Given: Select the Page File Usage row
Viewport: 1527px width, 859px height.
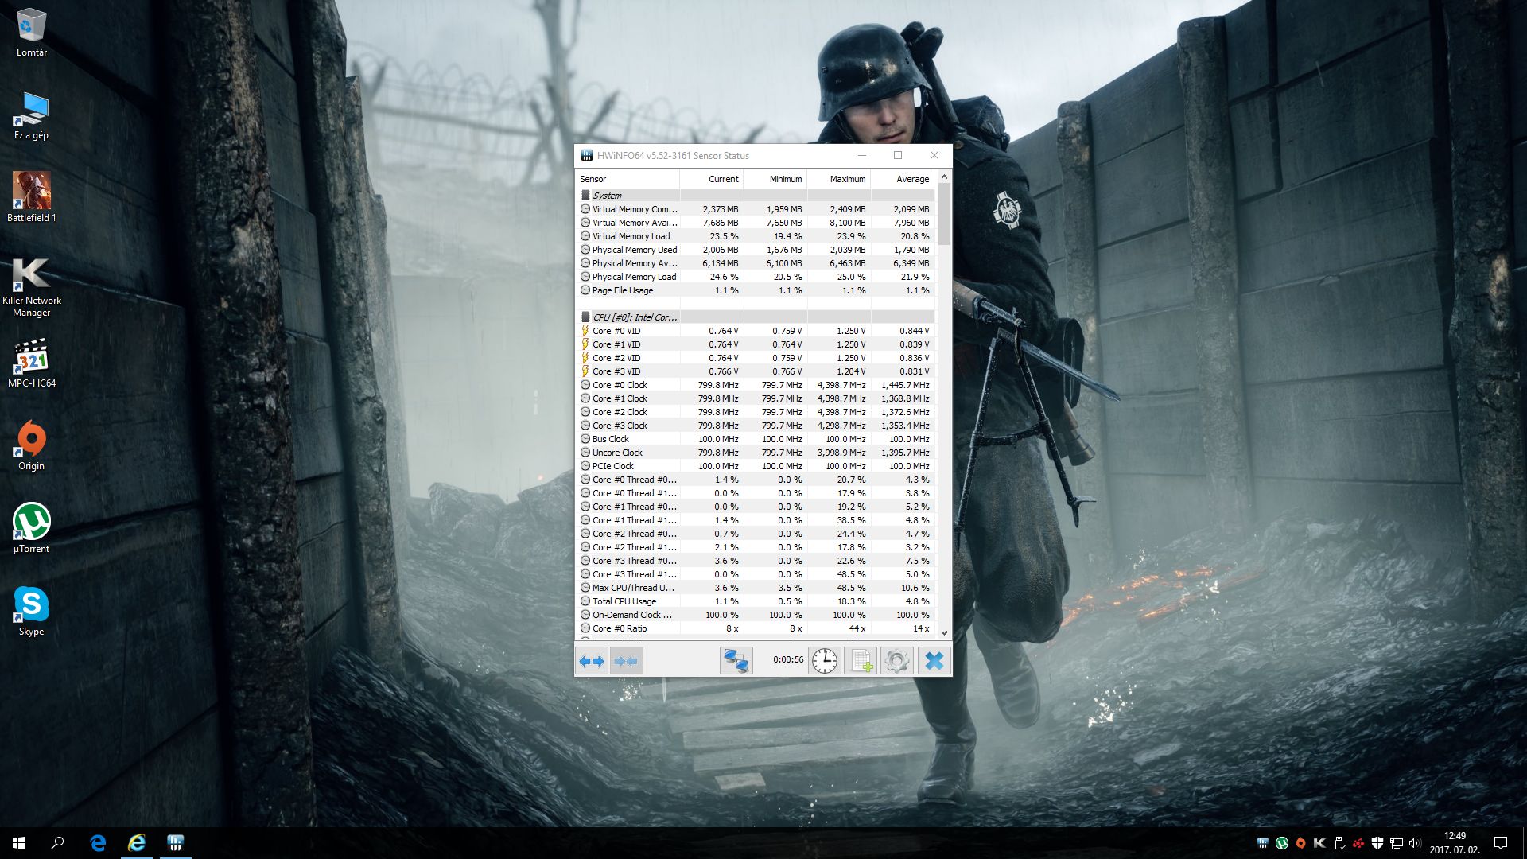Looking at the screenshot, I should point(755,290).
